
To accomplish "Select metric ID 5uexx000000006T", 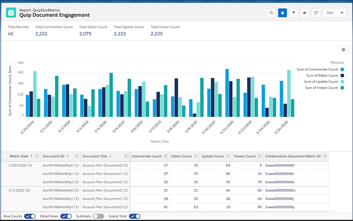I will click(280, 166).
